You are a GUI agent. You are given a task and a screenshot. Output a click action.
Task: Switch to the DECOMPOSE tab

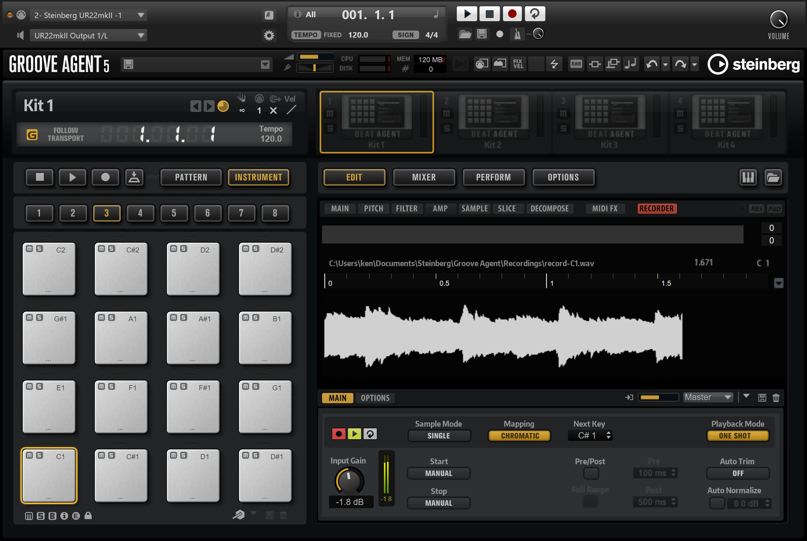pyautogui.click(x=550, y=209)
